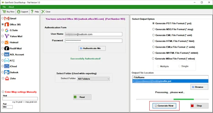Open the Select Folder dropdown
This screenshot has width=213, height=113.
click(94, 79)
